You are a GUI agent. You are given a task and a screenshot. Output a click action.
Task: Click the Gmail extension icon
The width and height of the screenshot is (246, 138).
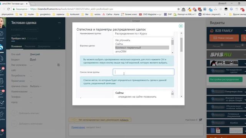tap(243, 9)
